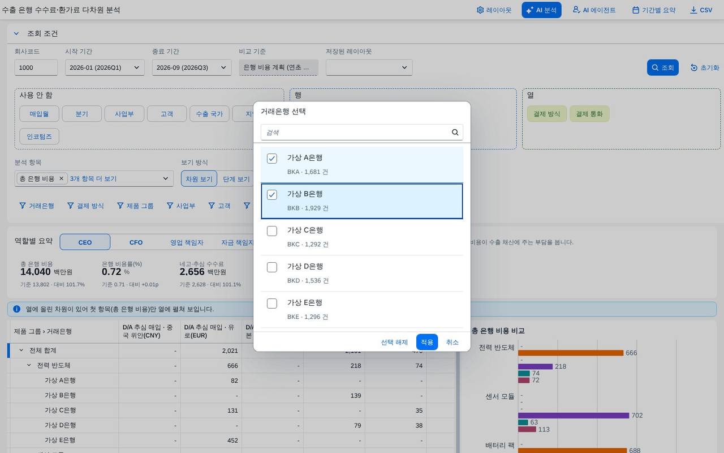Open the AI 에이전트 person icon
The width and height of the screenshot is (724, 453).
click(x=576, y=10)
